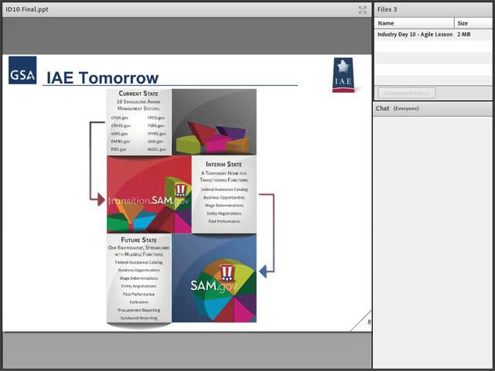The width and height of the screenshot is (495, 371).
Task: Click the Uncle Sam hat on the blue SAM.gov graphic
Action: click(x=227, y=273)
